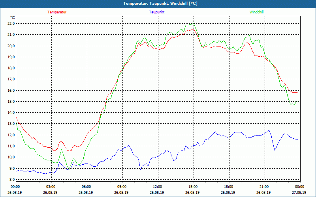Click the 15,0 y-axis value
This screenshot has width=316, height=197.
click(11, 101)
